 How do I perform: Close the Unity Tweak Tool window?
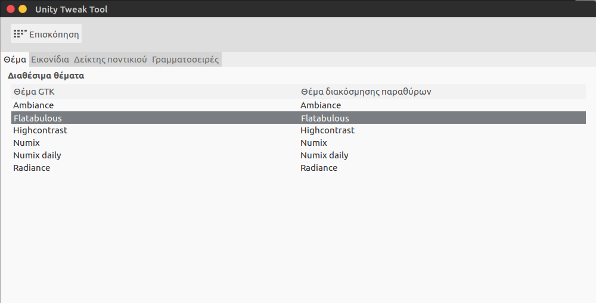11,10
